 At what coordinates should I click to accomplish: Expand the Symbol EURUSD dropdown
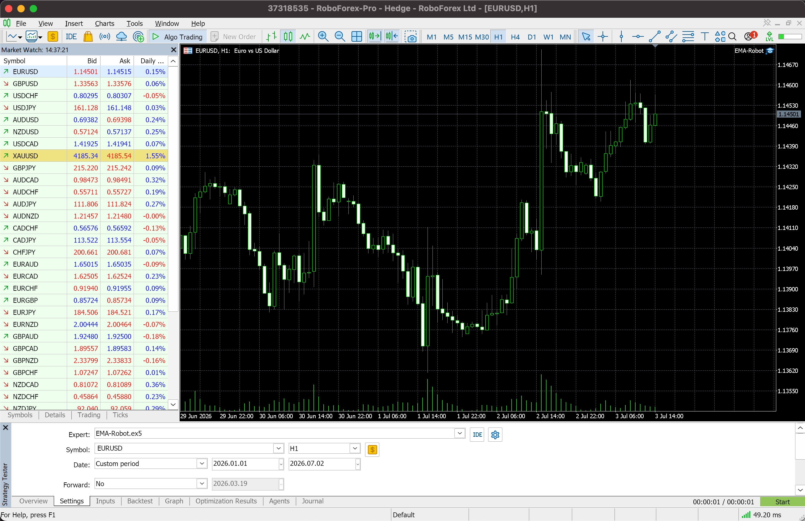pos(278,448)
